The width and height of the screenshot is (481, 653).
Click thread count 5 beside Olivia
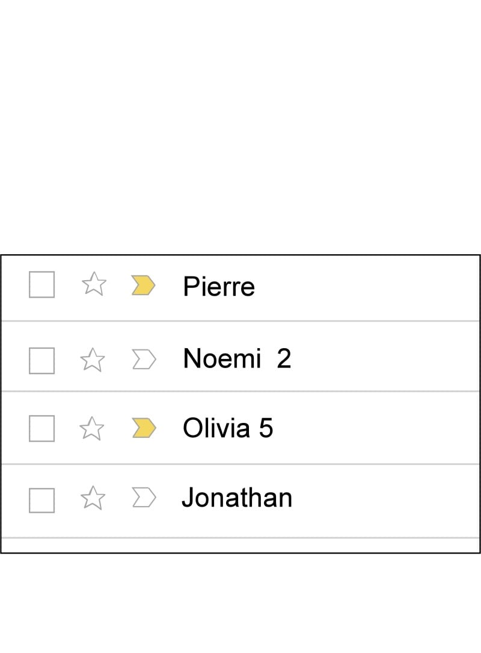(x=266, y=428)
